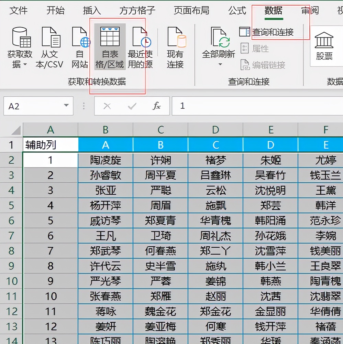This screenshot has width=343, height=344.
Task: Click cell containing 吕鑫琳
Action: tap(215, 175)
